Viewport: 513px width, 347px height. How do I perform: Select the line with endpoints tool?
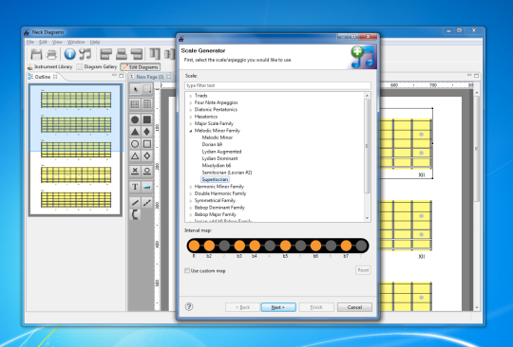pyautogui.click(x=147, y=202)
